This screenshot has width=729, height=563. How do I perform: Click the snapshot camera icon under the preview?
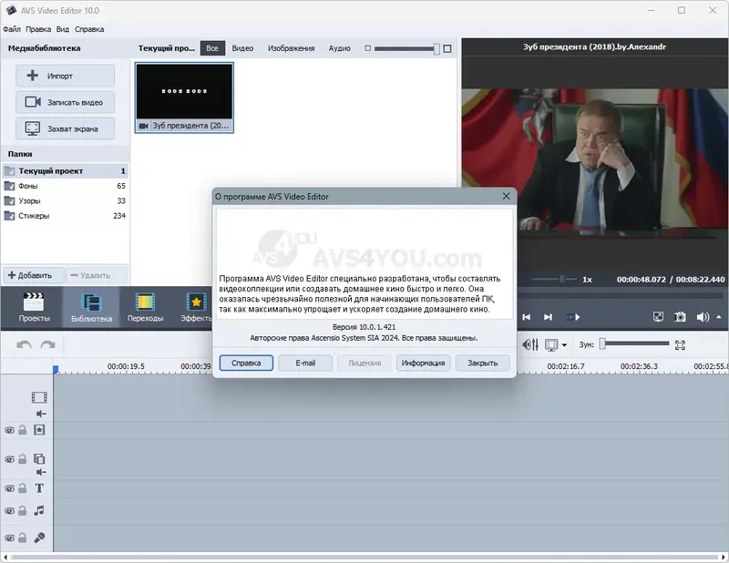pyautogui.click(x=681, y=316)
